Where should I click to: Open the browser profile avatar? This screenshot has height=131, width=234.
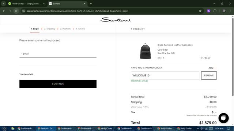pyautogui.click(x=224, y=11)
